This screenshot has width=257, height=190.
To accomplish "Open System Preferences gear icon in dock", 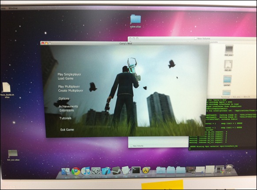I will pos(96,171).
